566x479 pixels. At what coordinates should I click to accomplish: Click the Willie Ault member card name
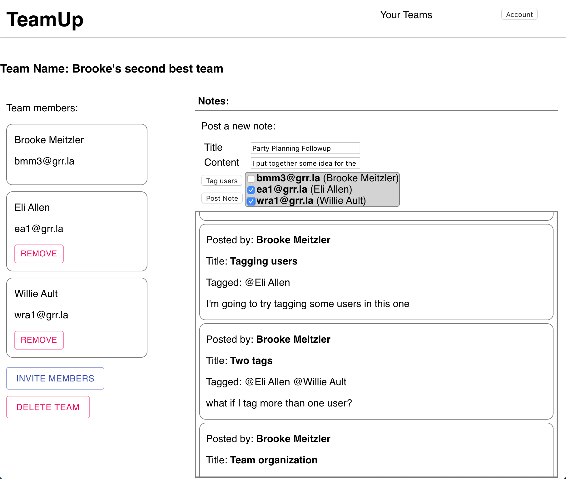(36, 294)
